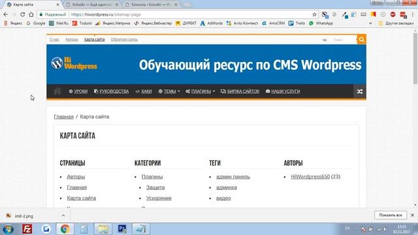Open the AdWords bookmark
The height and width of the screenshot is (235, 418).
coord(212,23)
